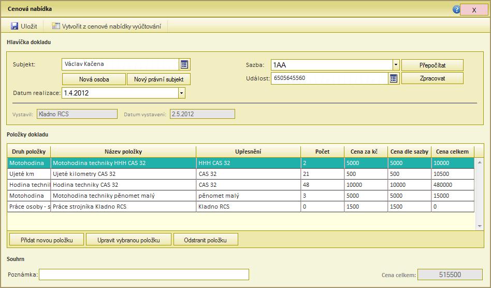Screen dimensions: 491x288
Task: Focus the Sazba field showing 1AA
Action: [331, 65]
